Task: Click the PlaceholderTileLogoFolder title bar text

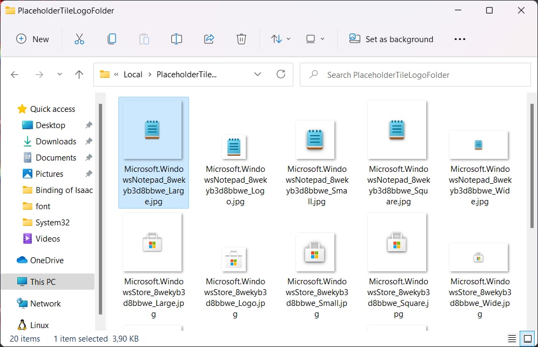Action: 66,11
